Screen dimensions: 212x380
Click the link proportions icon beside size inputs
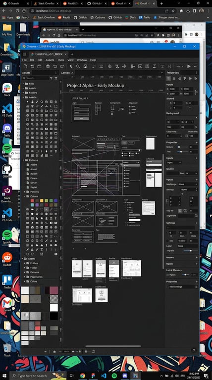pyautogui.click(x=196, y=92)
